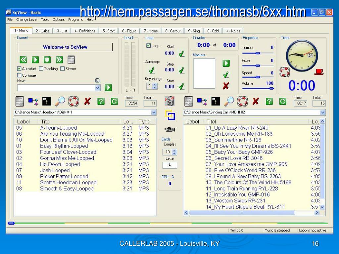Click the video camera icon
Viewport: 339px width, 254px height.
[170, 129]
